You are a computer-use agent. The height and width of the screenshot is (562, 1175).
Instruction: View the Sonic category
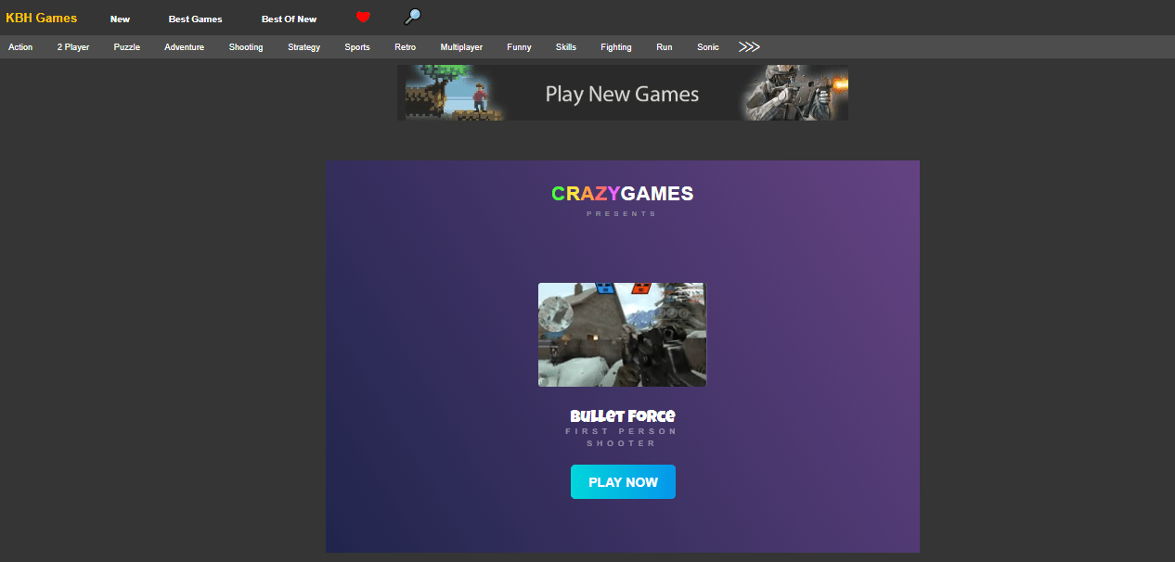coord(708,47)
